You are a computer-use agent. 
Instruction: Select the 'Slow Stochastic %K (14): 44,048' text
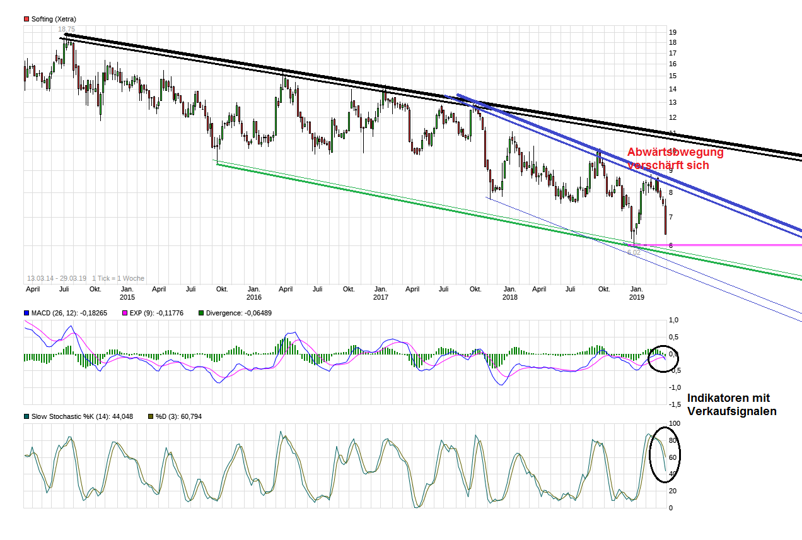pos(83,416)
